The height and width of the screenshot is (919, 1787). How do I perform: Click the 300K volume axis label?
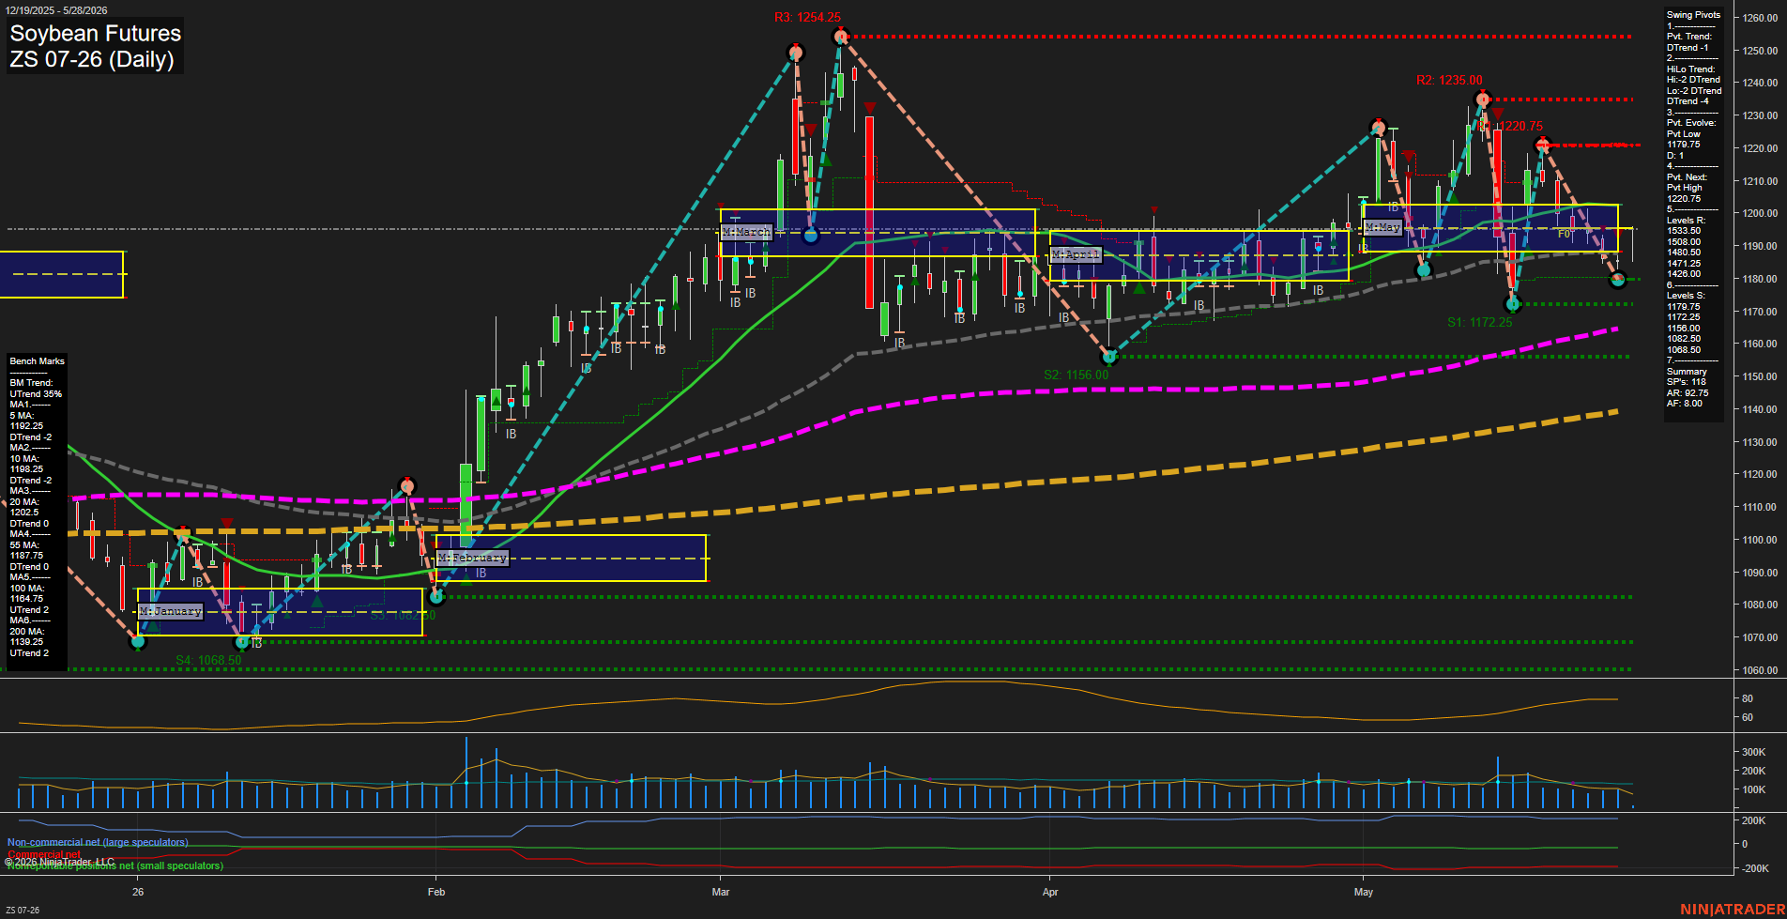coord(1754,752)
